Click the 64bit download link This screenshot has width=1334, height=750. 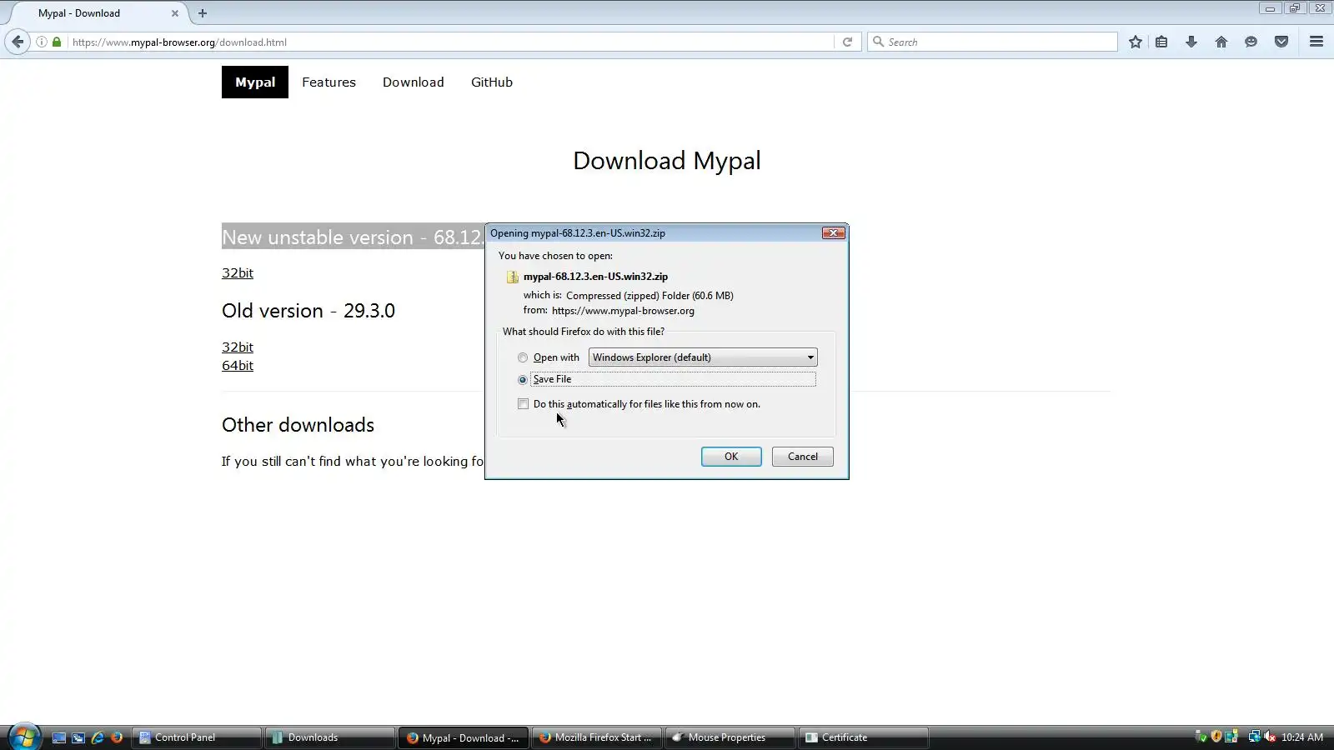238,365
